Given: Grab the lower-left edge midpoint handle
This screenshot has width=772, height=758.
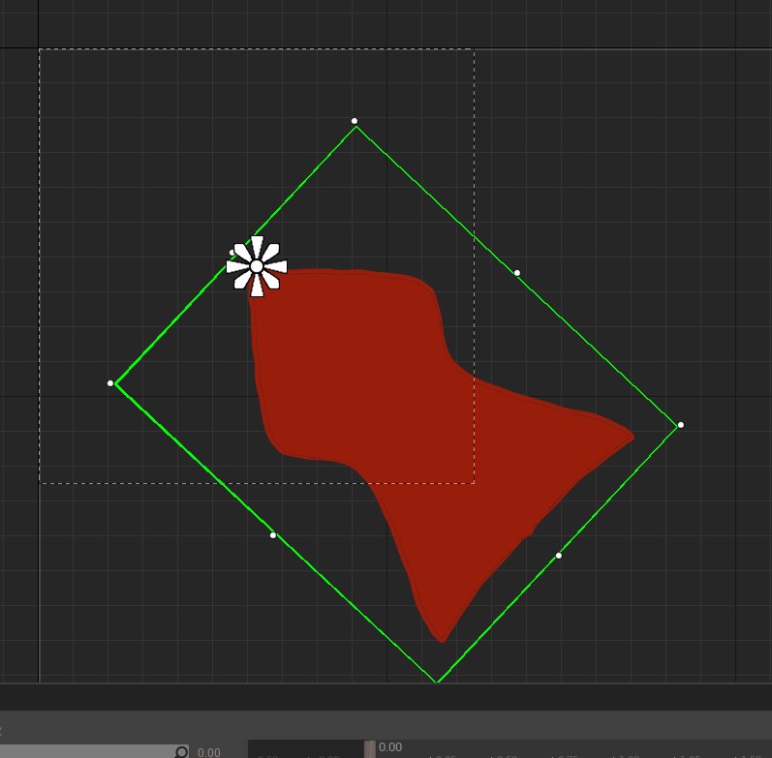Looking at the screenshot, I should click(x=273, y=535).
